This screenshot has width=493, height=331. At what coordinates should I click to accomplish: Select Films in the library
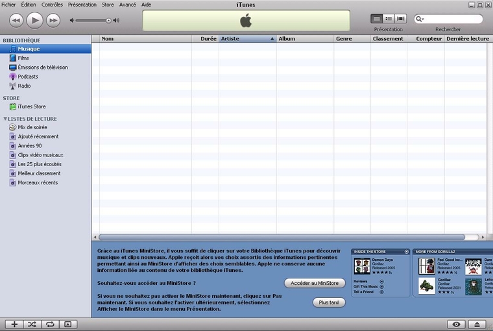[x=45, y=58]
